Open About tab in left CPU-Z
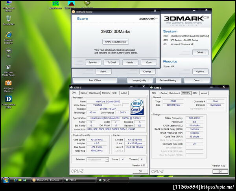The image size is (236, 191). [124, 93]
